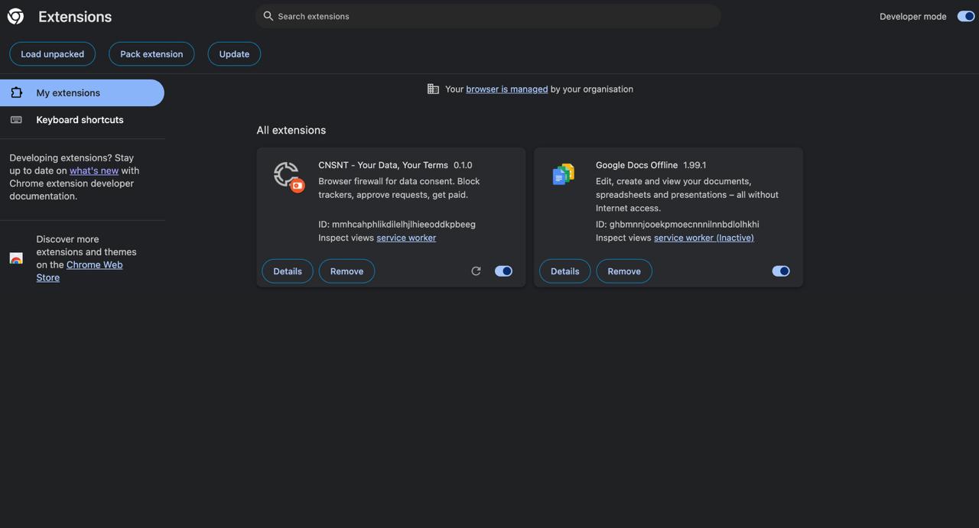The height and width of the screenshot is (528, 979).
Task: Click the managed organisation building icon
Action: [433, 89]
